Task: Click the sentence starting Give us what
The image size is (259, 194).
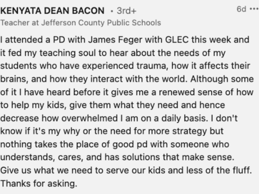Action: click(126, 170)
